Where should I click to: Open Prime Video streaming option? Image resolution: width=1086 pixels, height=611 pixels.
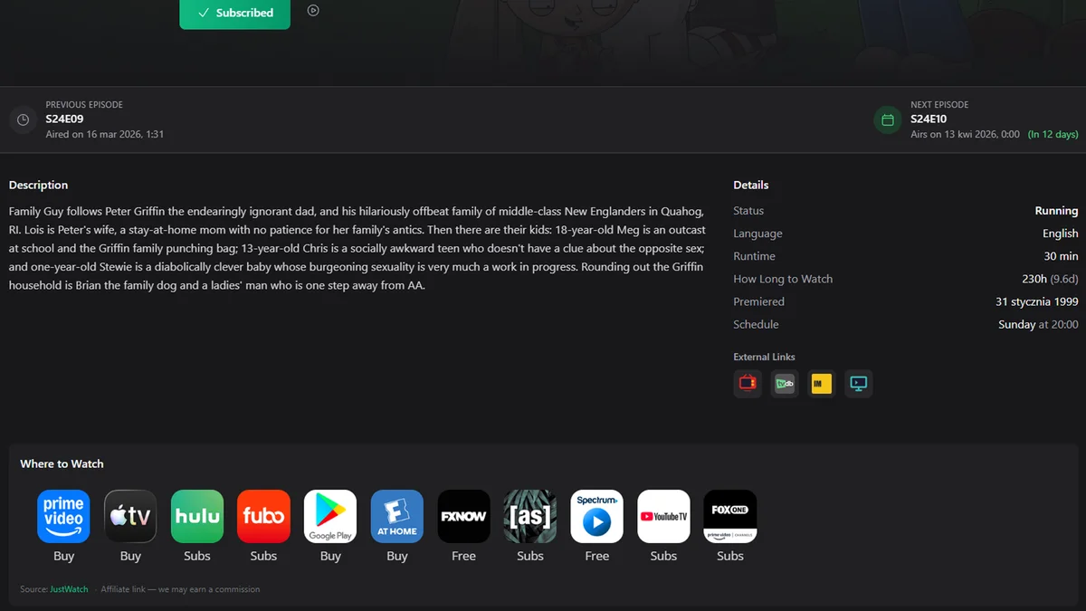[x=63, y=516]
